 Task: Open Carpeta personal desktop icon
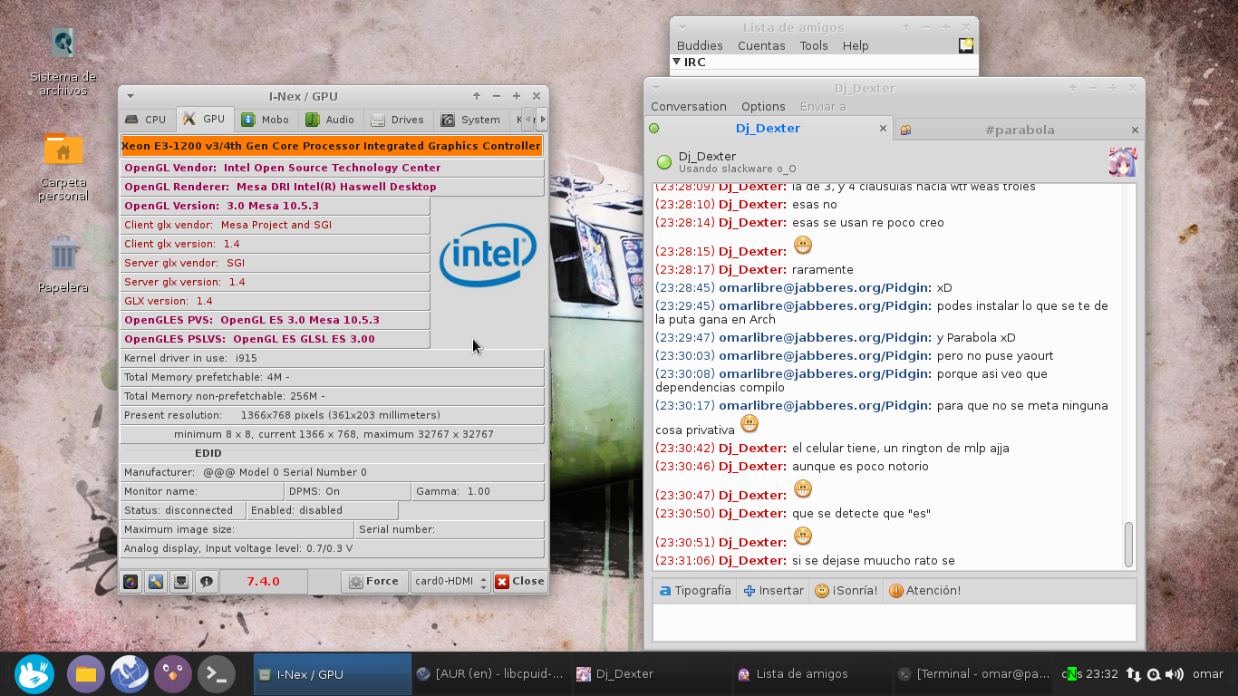tap(63, 166)
